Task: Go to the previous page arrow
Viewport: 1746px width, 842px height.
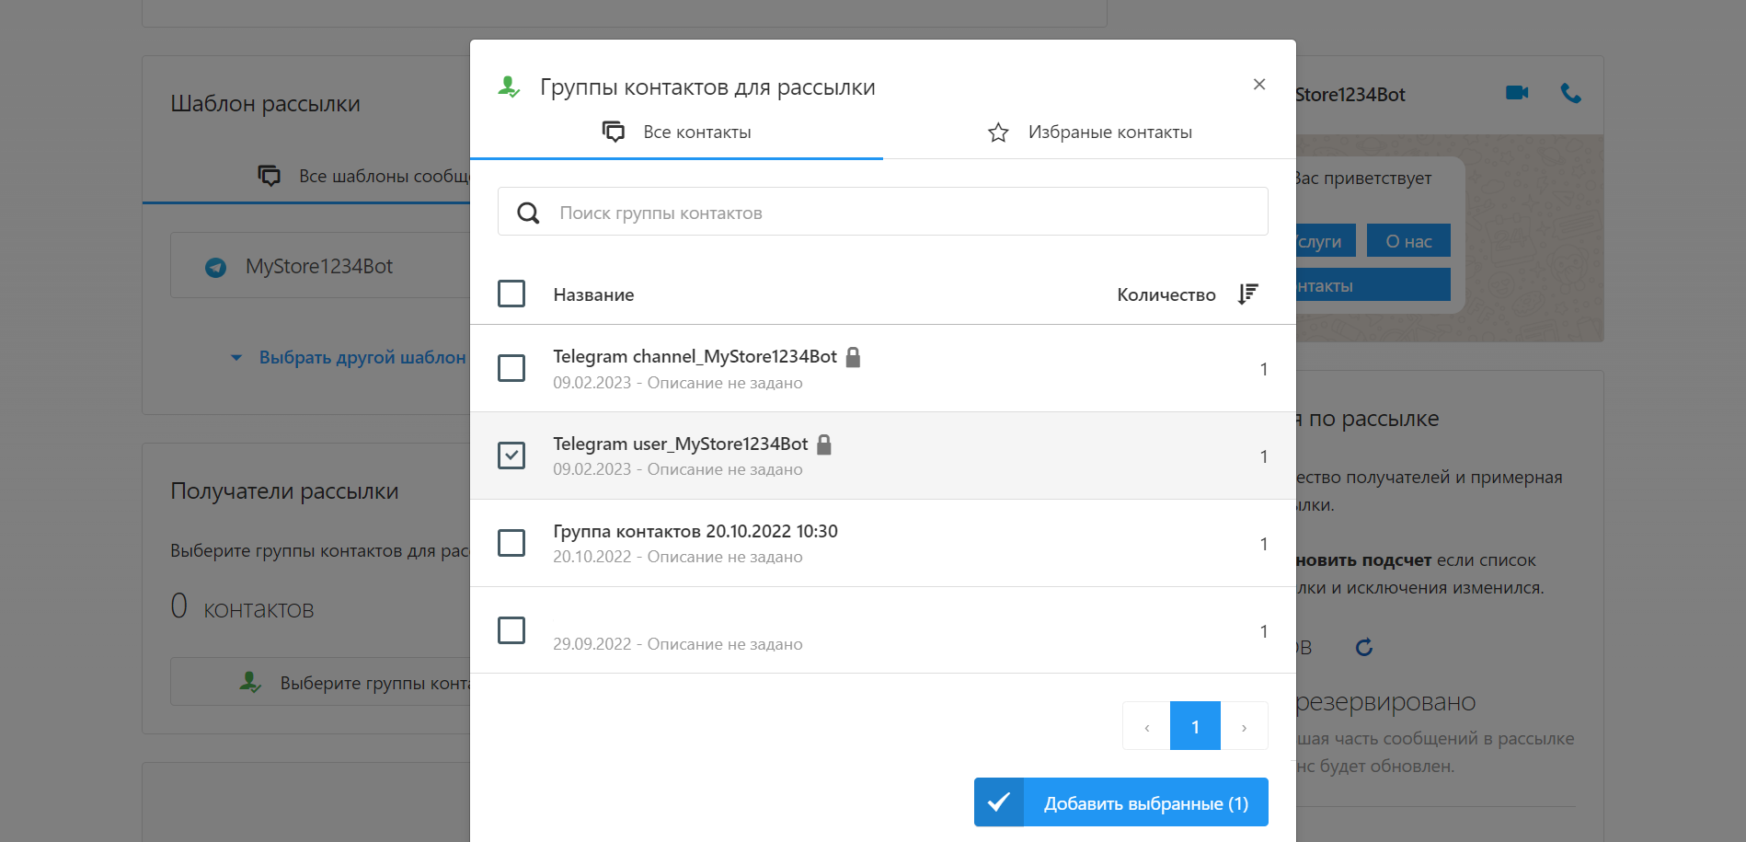Action: (1146, 727)
